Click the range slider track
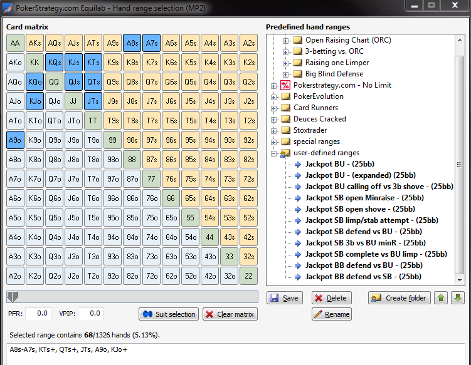 pos(132,297)
